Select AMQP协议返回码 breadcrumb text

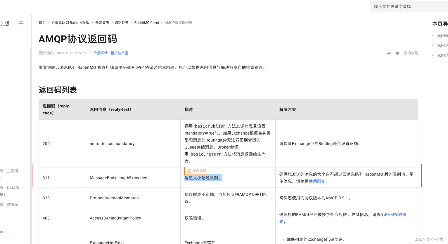click(179, 23)
